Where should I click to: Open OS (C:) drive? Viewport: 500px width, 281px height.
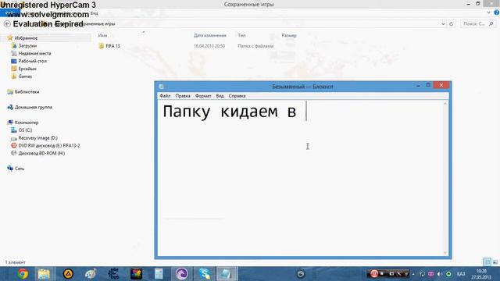pos(25,130)
